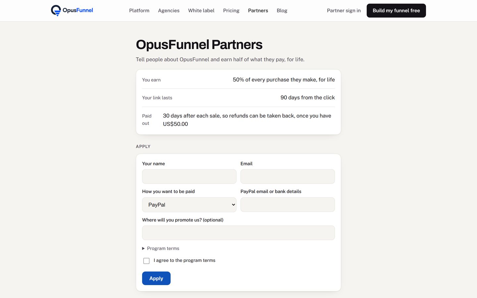The width and height of the screenshot is (477, 298).
Task: Focus the Email input field
Action: (x=288, y=176)
